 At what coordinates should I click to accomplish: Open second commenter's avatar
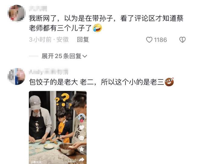[x=16, y=77]
